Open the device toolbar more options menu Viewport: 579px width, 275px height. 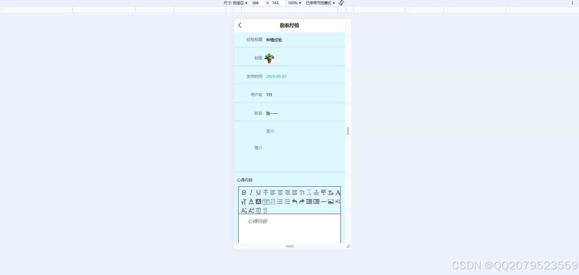pyautogui.click(x=572, y=3)
